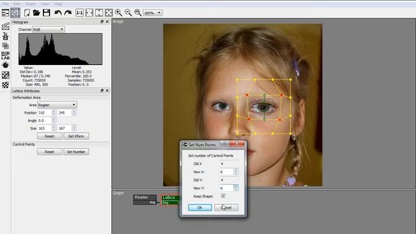Screen dimensions: 416x234
Task: Save with the floppy disk icon
Action: (x=46, y=13)
